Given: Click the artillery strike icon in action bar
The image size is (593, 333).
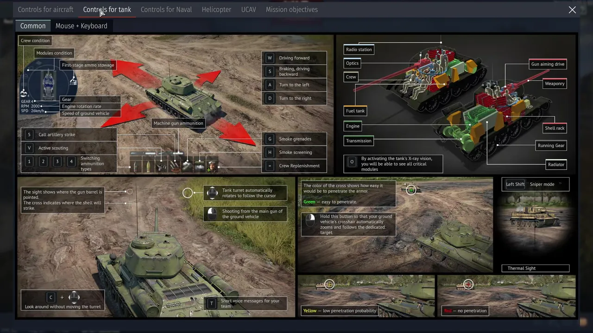Looking at the screenshot, I should (x=174, y=166).
